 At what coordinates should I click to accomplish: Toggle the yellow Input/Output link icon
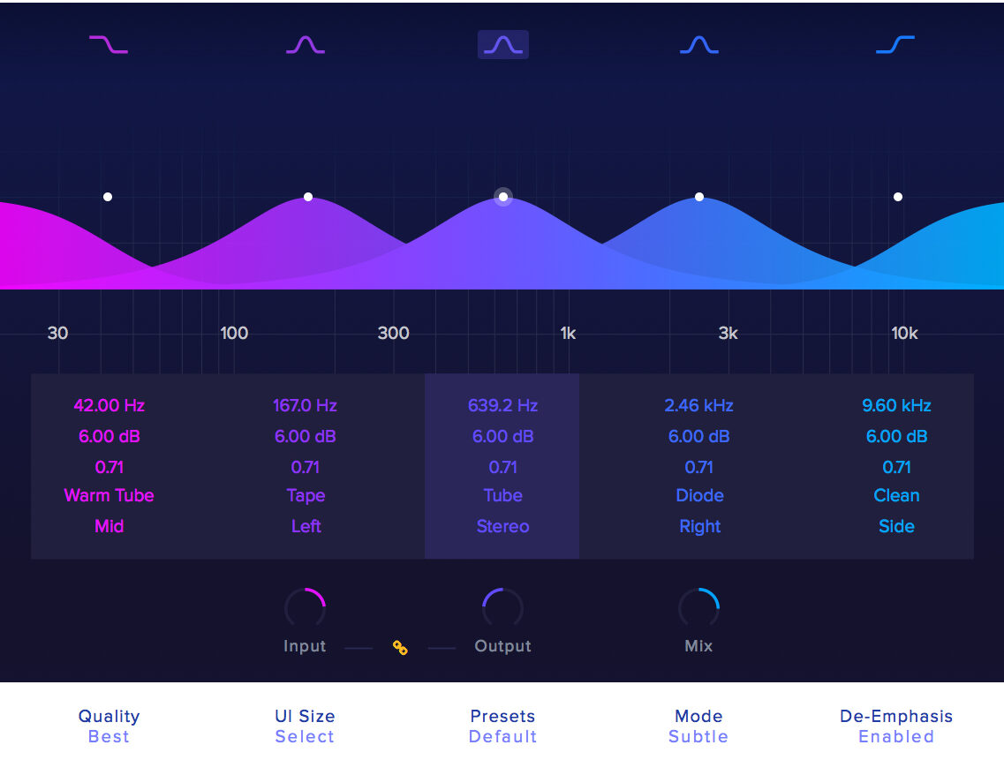click(400, 648)
